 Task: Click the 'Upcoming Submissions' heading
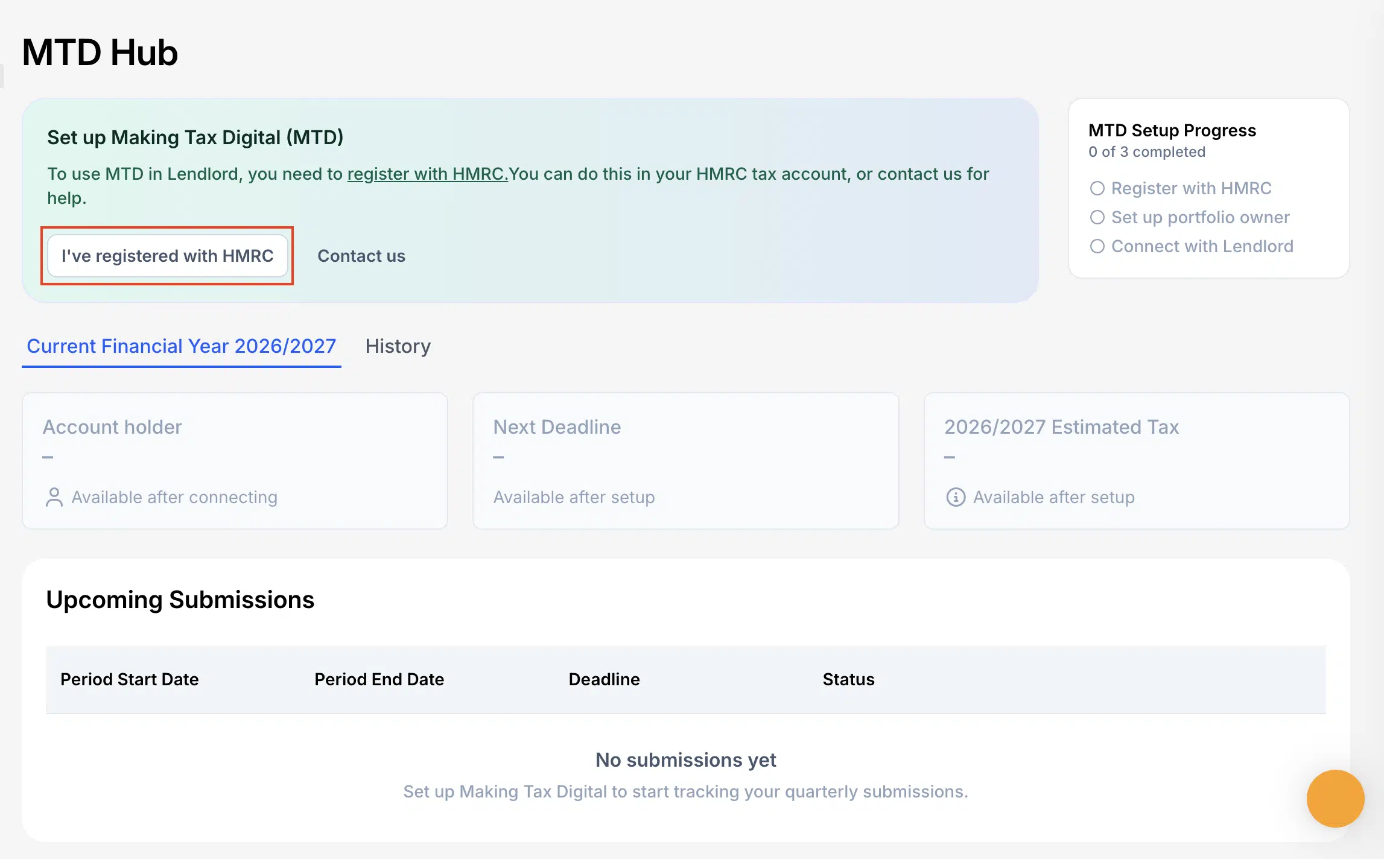point(180,600)
